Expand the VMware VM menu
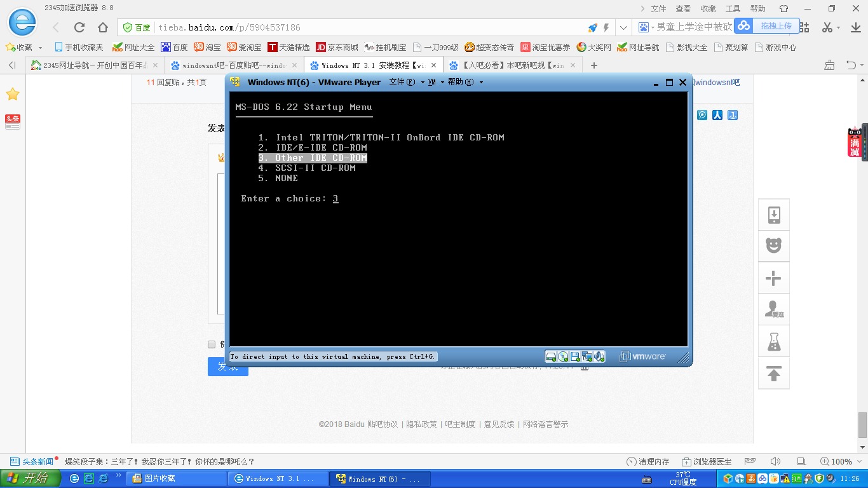 click(435, 82)
